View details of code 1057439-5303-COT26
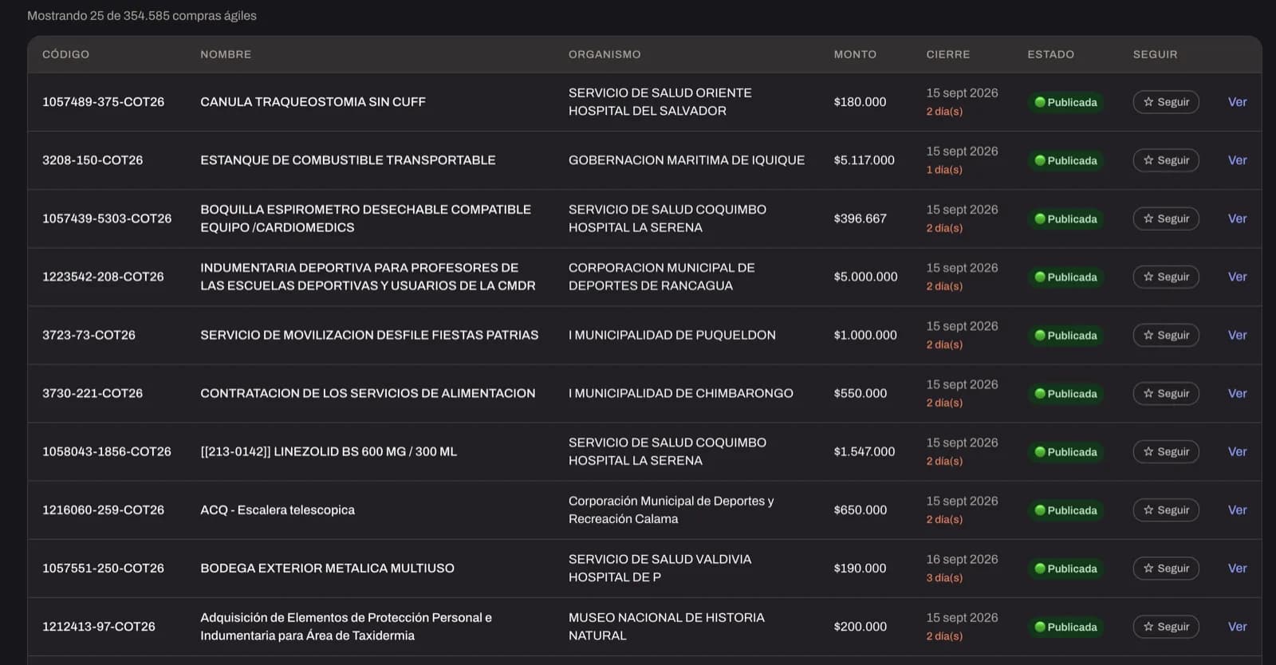1276x665 pixels. [x=1237, y=218]
